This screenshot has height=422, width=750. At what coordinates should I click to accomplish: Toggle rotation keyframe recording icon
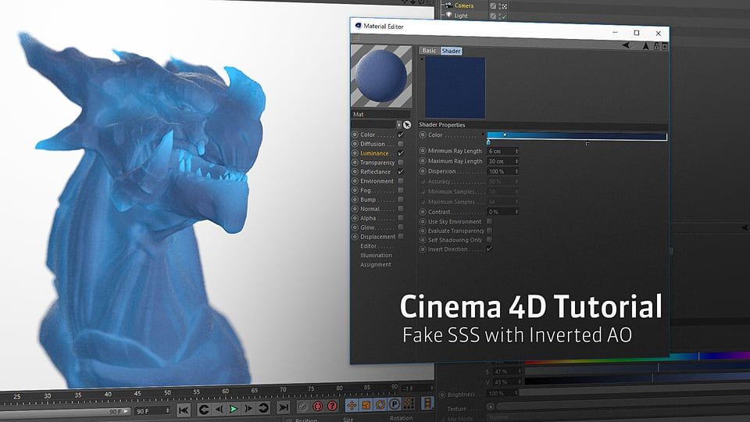point(380,404)
